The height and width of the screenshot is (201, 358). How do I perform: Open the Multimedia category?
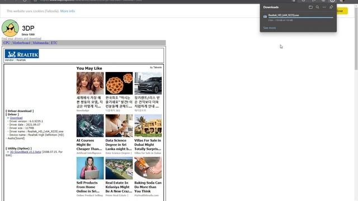(40, 43)
